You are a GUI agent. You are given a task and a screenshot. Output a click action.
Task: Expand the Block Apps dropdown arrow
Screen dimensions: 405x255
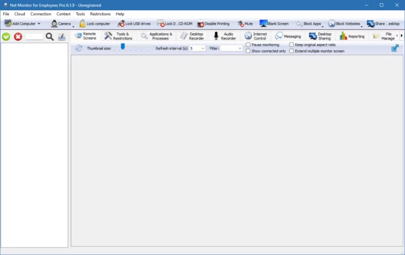coord(323,26)
